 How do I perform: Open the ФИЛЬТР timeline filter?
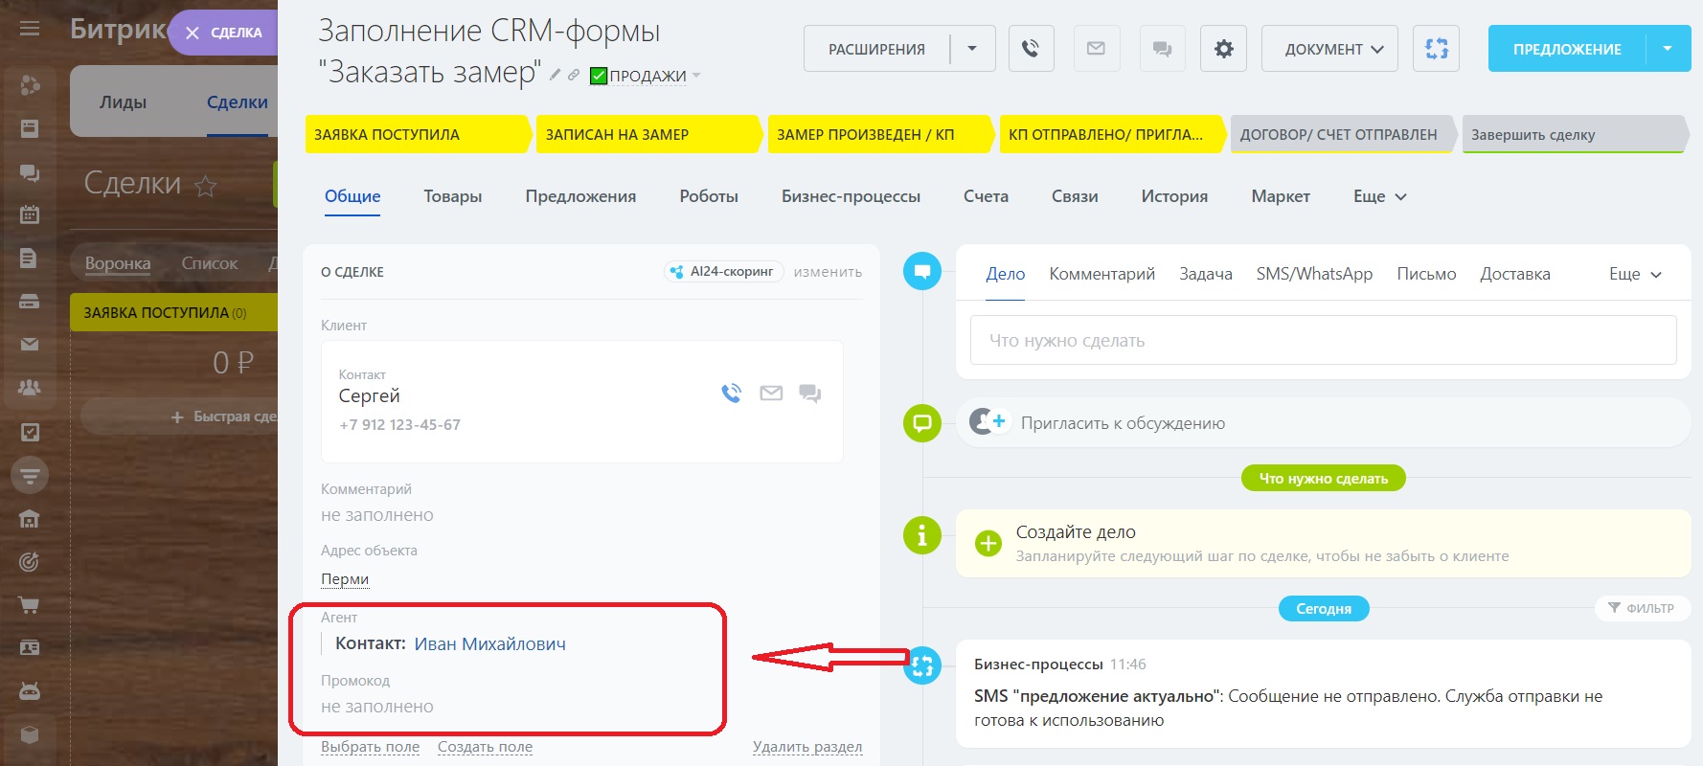click(x=1642, y=608)
